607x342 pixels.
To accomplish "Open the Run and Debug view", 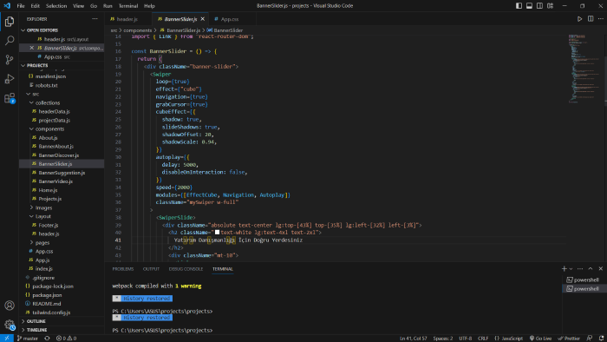I will (x=10, y=79).
